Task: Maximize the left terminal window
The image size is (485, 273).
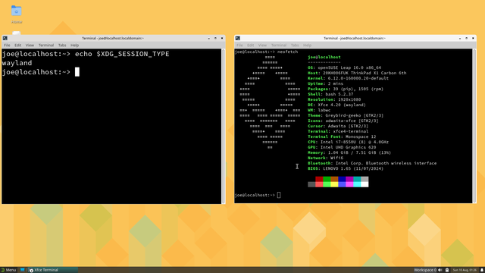Action: tap(215, 39)
